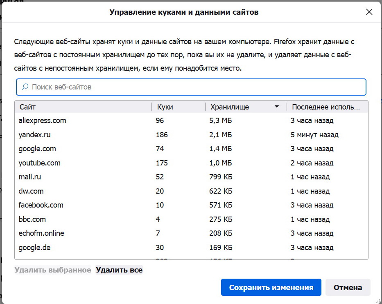
Task: Click '1 час назад' for mail.ru
Action: click(x=310, y=177)
